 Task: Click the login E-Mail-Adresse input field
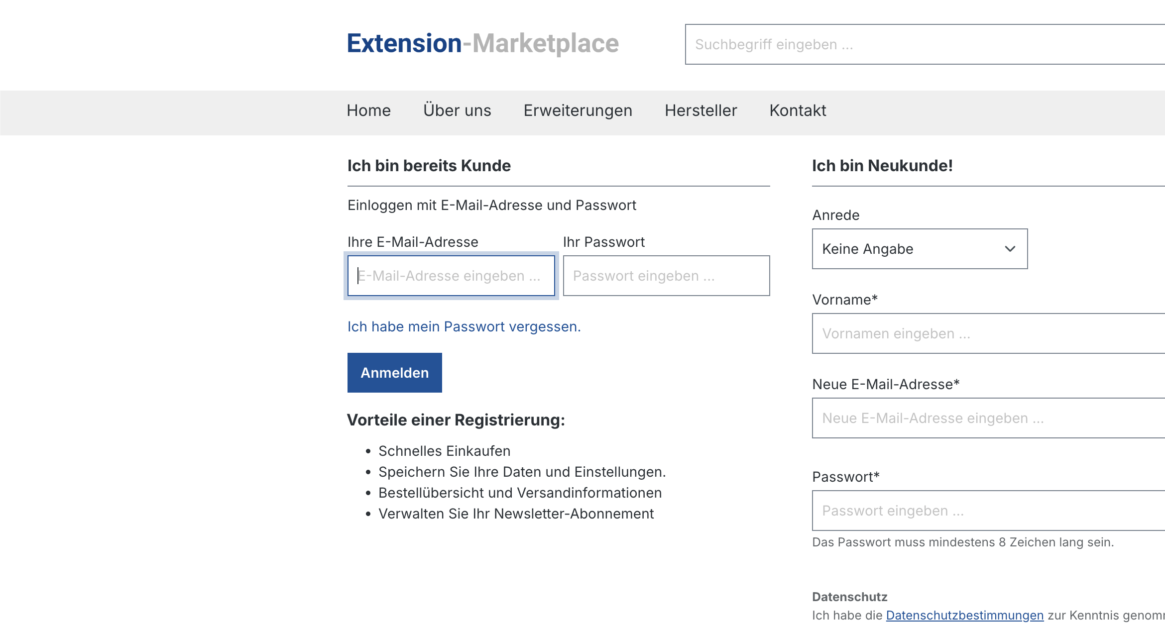tap(451, 276)
